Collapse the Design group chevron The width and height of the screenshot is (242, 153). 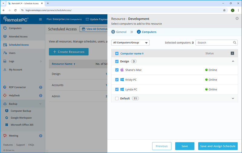coord(233,61)
